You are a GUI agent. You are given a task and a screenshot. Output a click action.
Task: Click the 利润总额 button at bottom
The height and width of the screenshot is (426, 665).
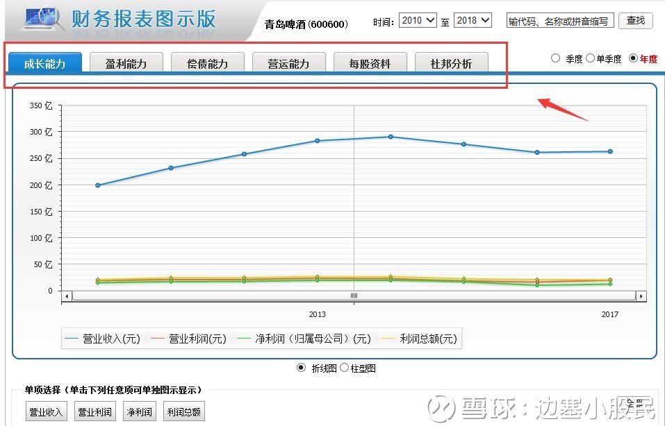pyautogui.click(x=183, y=411)
